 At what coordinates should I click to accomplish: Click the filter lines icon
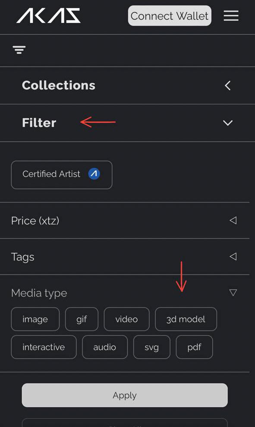19,50
